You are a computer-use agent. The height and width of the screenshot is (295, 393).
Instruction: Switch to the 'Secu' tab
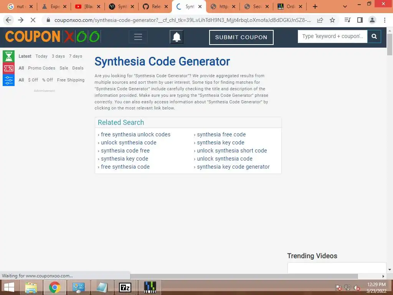click(256, 7)
